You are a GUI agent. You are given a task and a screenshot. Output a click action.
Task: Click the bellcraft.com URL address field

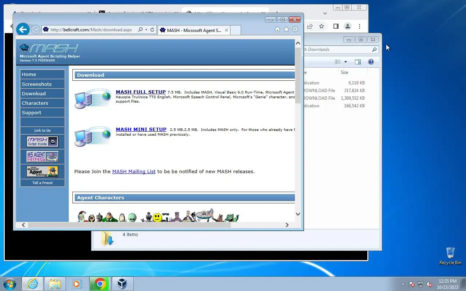click(x=91, y=30)
